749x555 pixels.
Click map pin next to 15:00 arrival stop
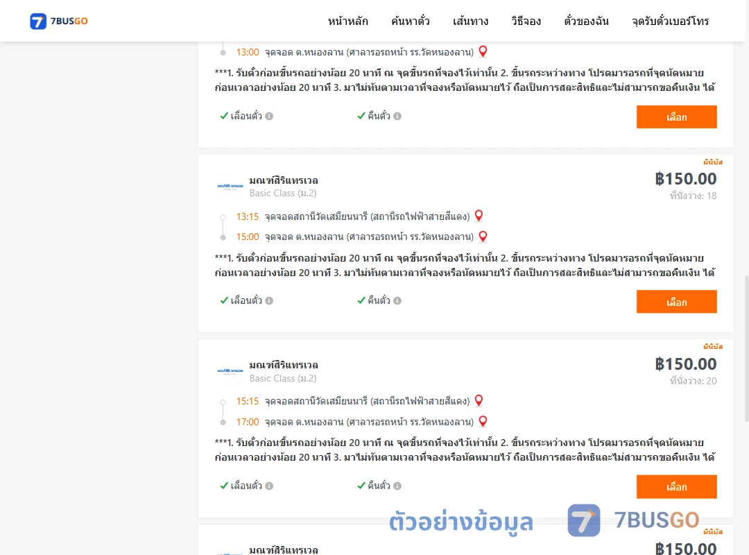point(483,237)
